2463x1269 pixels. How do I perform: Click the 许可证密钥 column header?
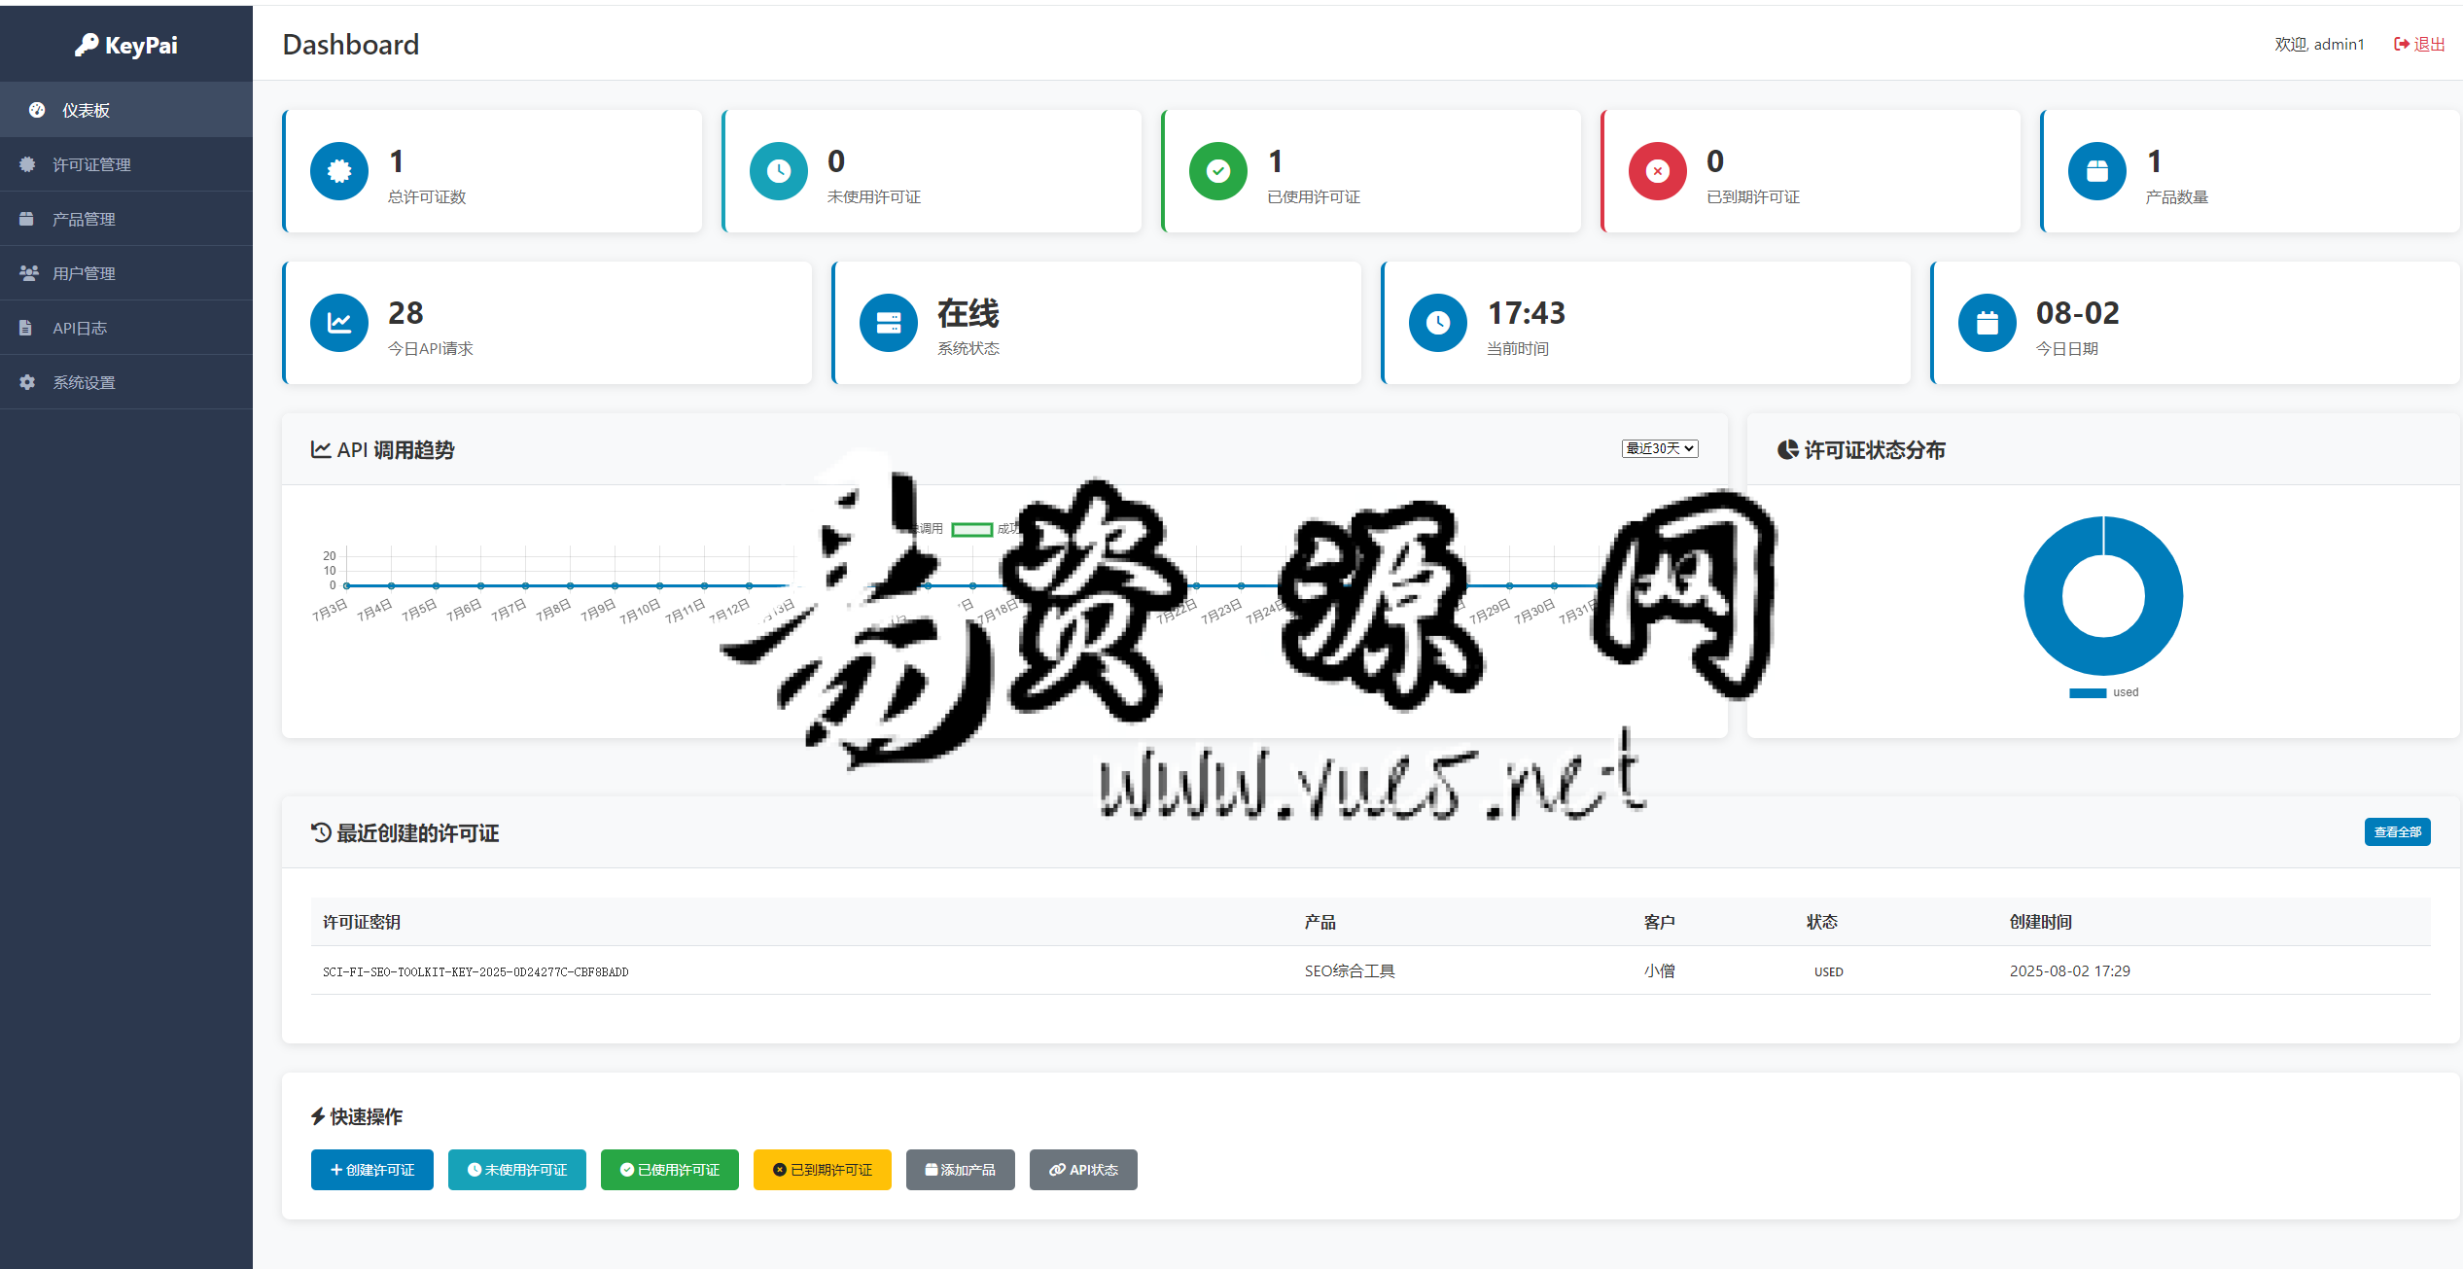[x=362, y=922]
